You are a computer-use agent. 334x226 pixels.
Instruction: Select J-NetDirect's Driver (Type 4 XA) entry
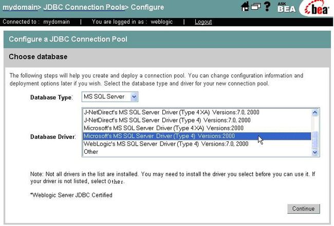coord(197,112)
